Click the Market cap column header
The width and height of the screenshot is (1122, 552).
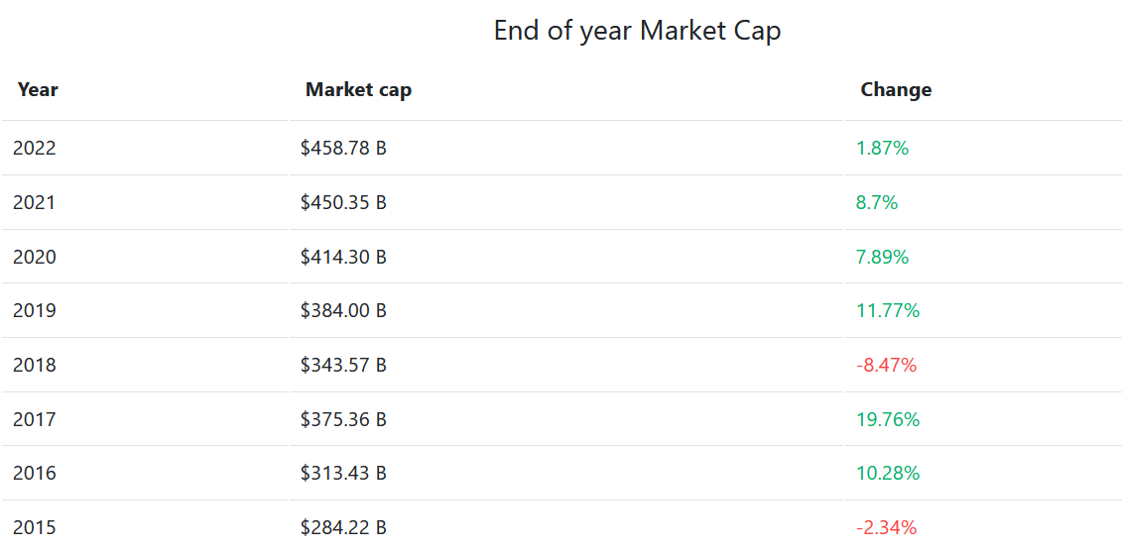[358, 90]
